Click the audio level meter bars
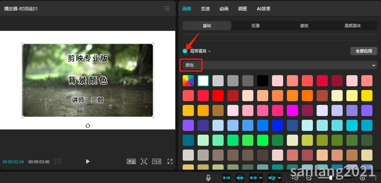The height and width of the screenshot is (183, 381). pos(58,162)
